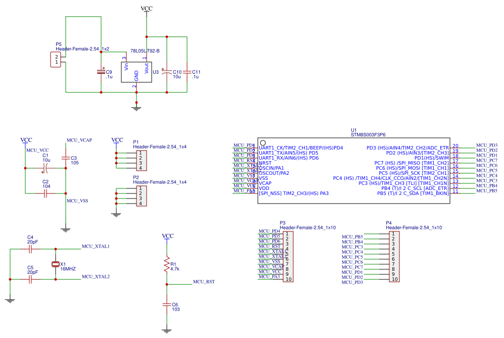
Task: Select the P5 two-pin header symbol
Action: (x=56, y=60)
